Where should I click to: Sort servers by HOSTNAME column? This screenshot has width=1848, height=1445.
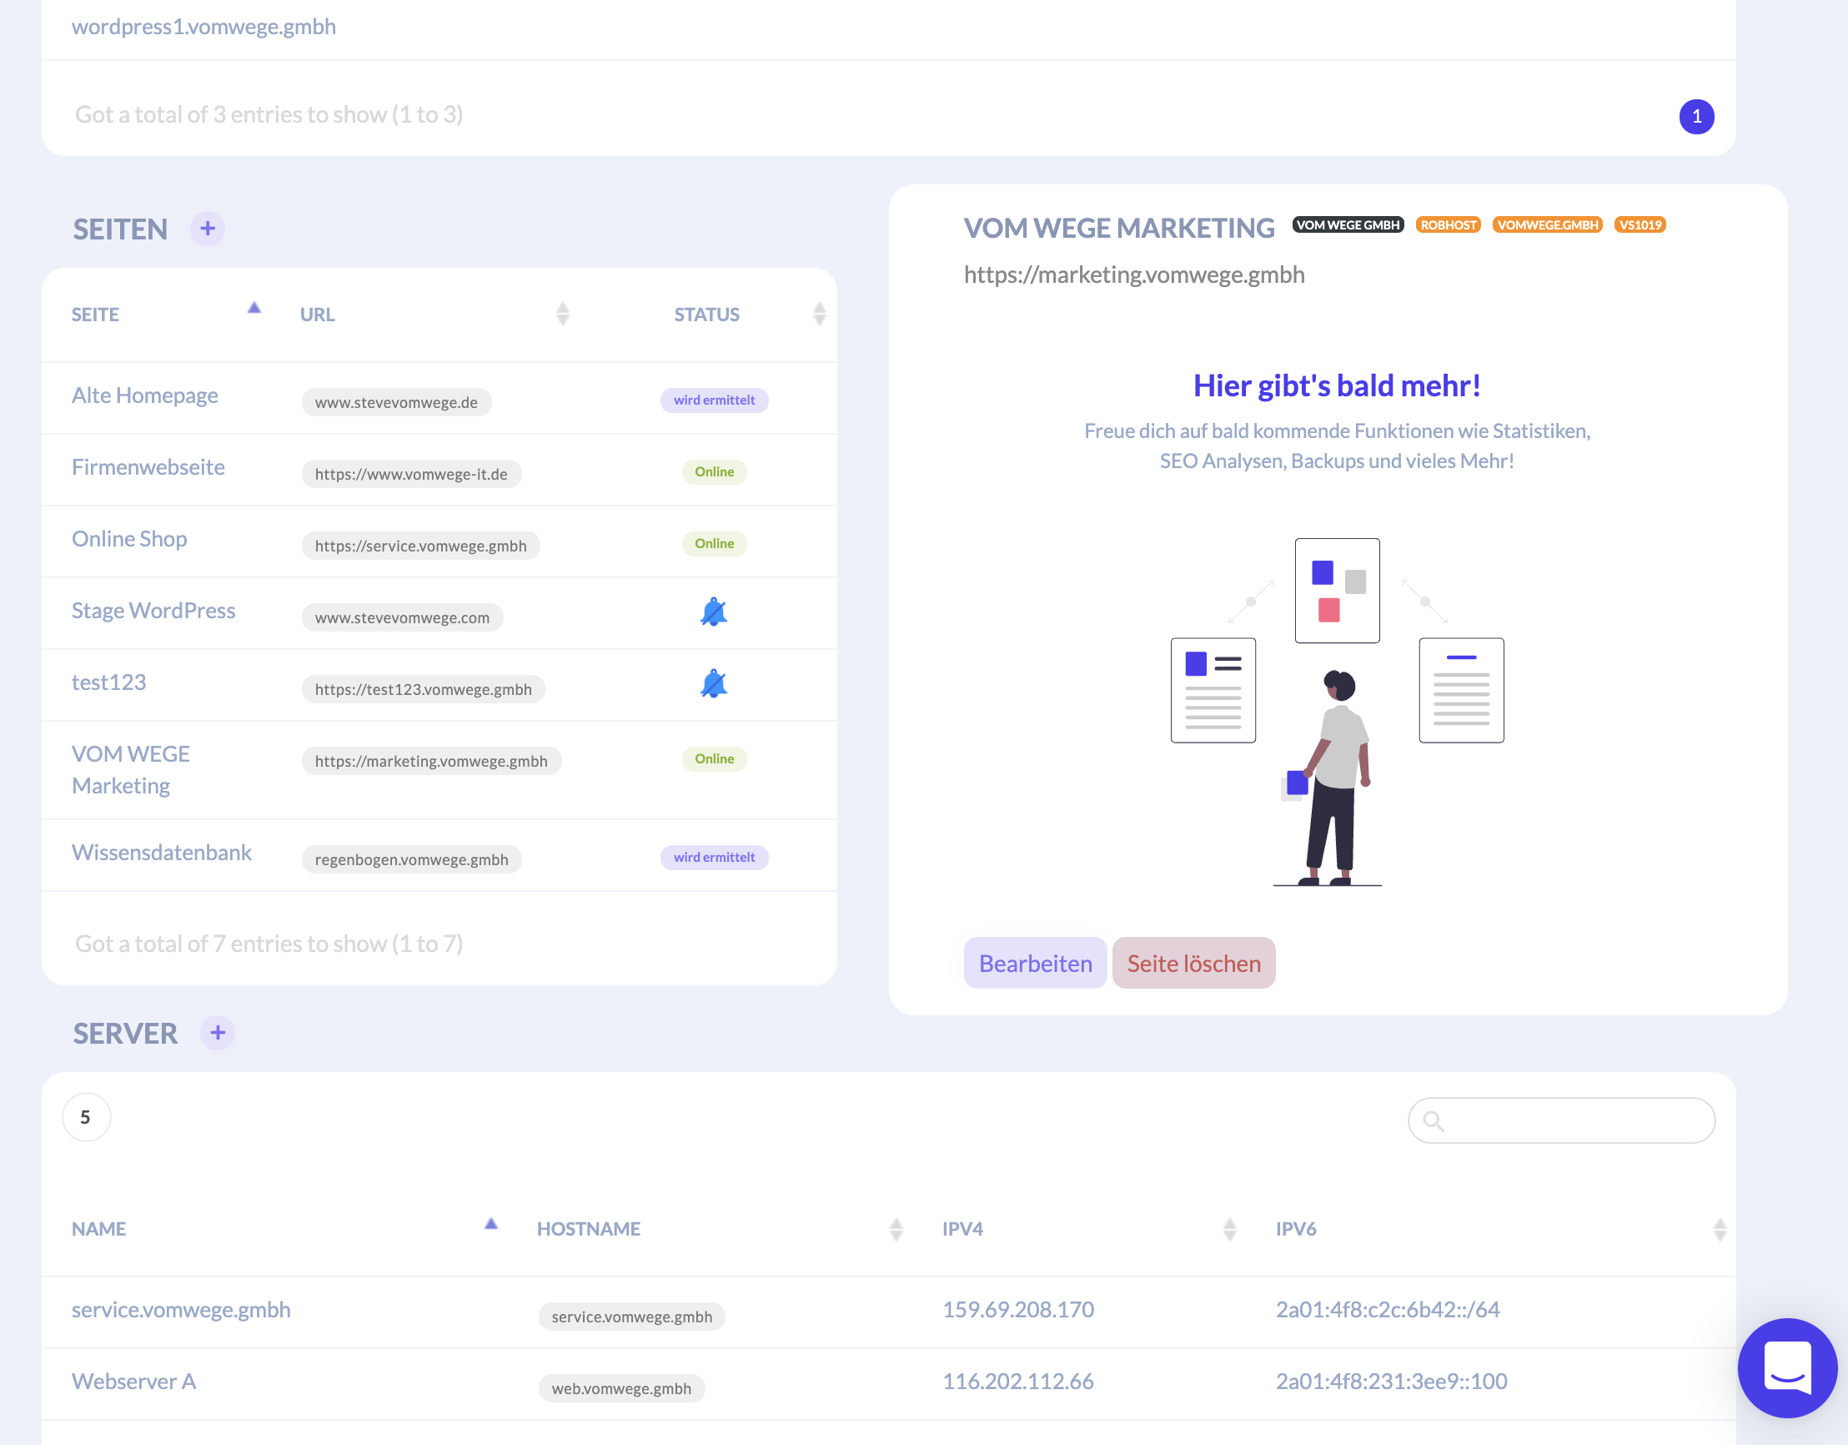[896, 1229]
